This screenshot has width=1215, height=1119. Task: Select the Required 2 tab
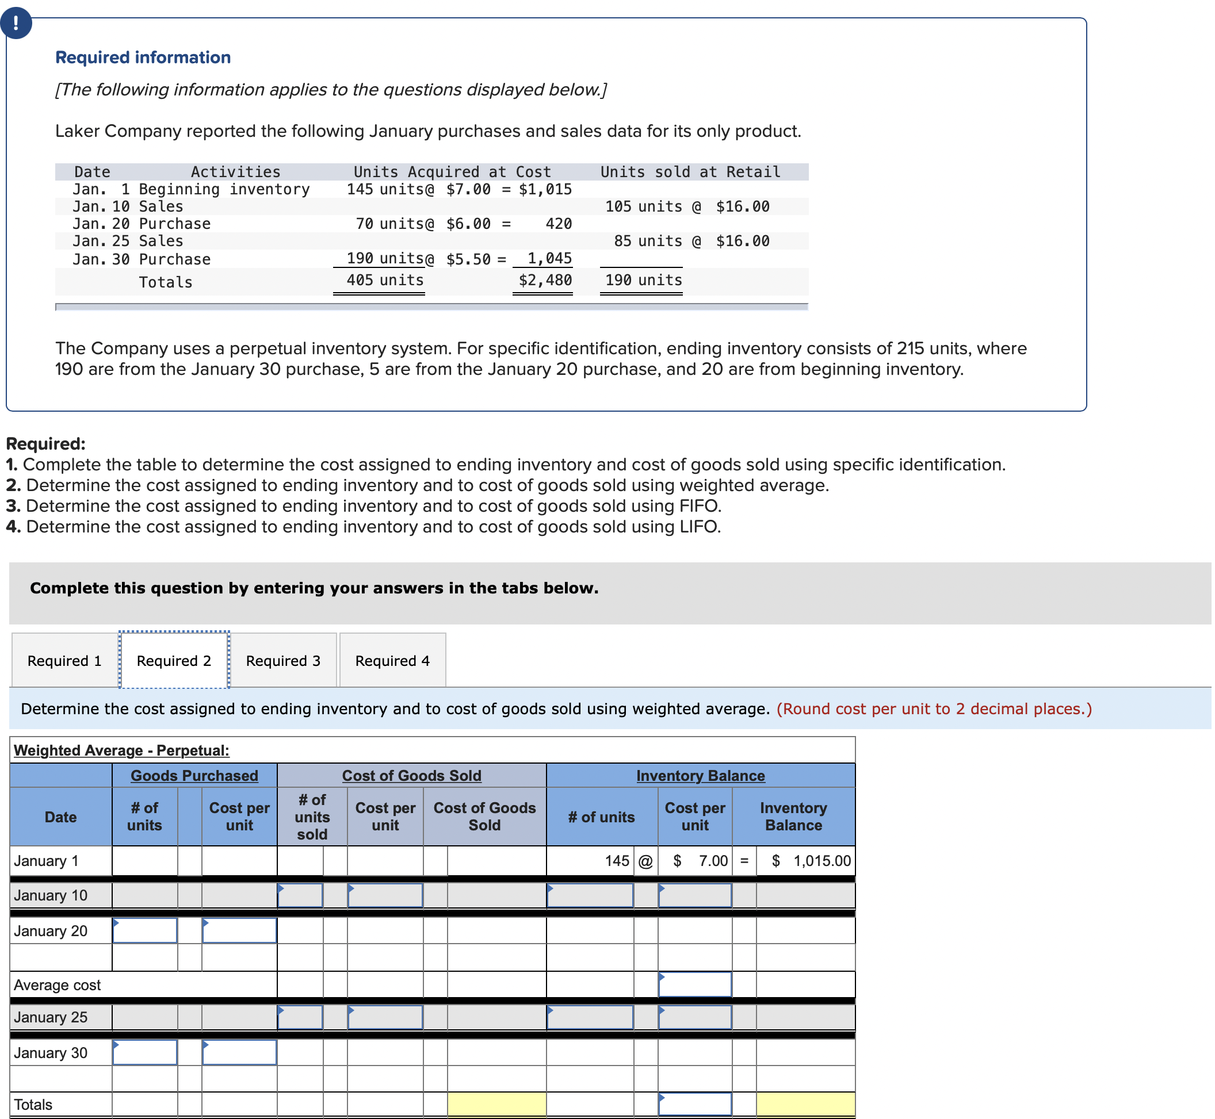(174, 661)
